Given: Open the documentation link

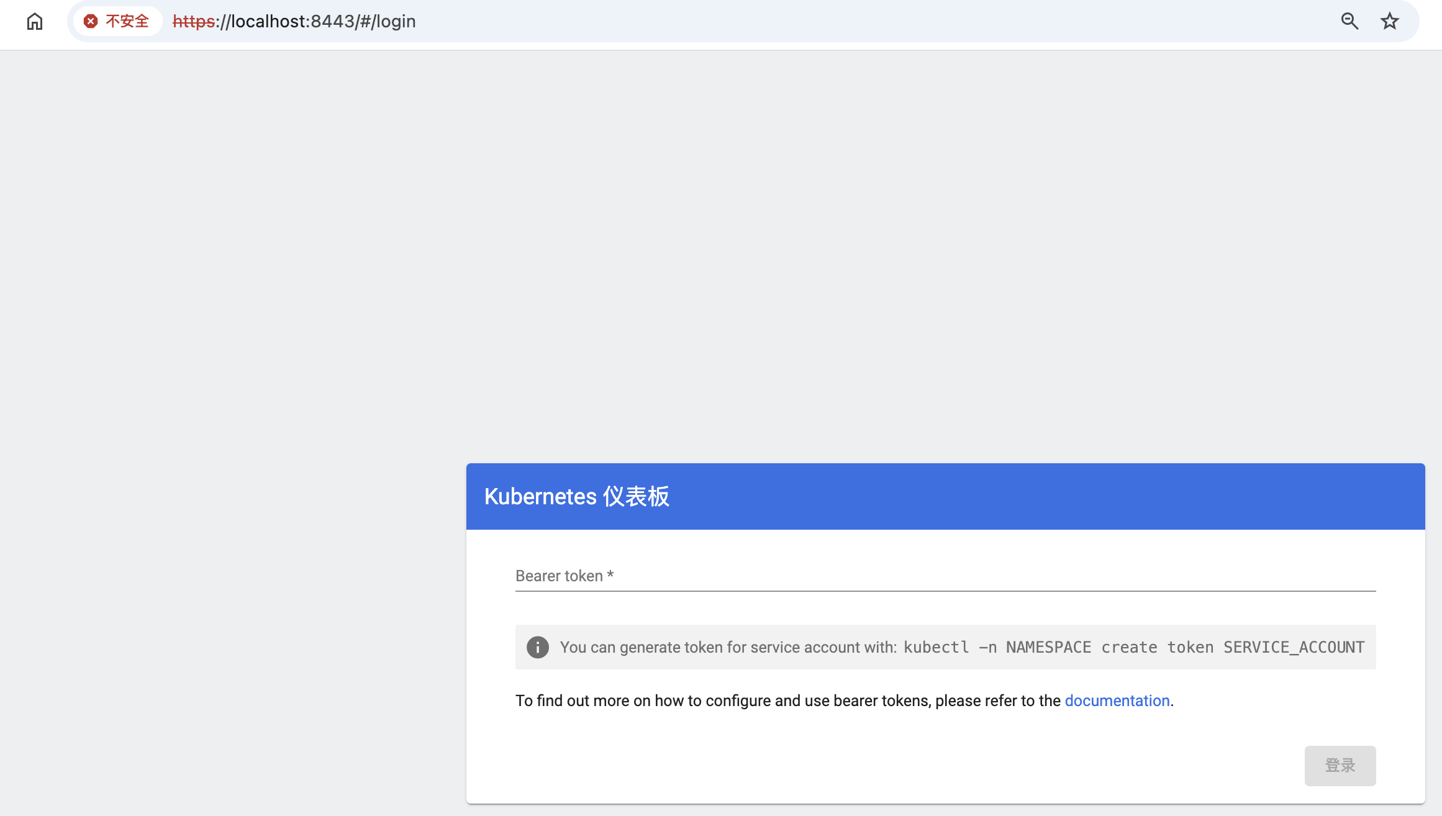Looking at the screenshot, I should [x=1117, y=700].
